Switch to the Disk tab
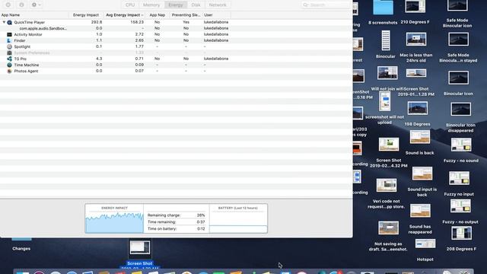 [x=196, y=5]
